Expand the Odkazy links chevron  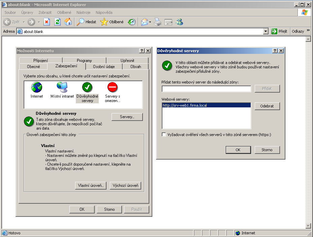308,30
